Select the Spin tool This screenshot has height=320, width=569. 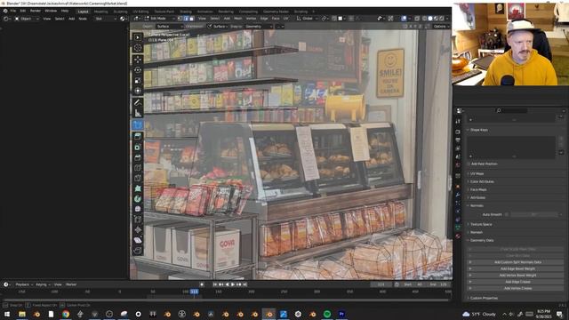(138, 199)
